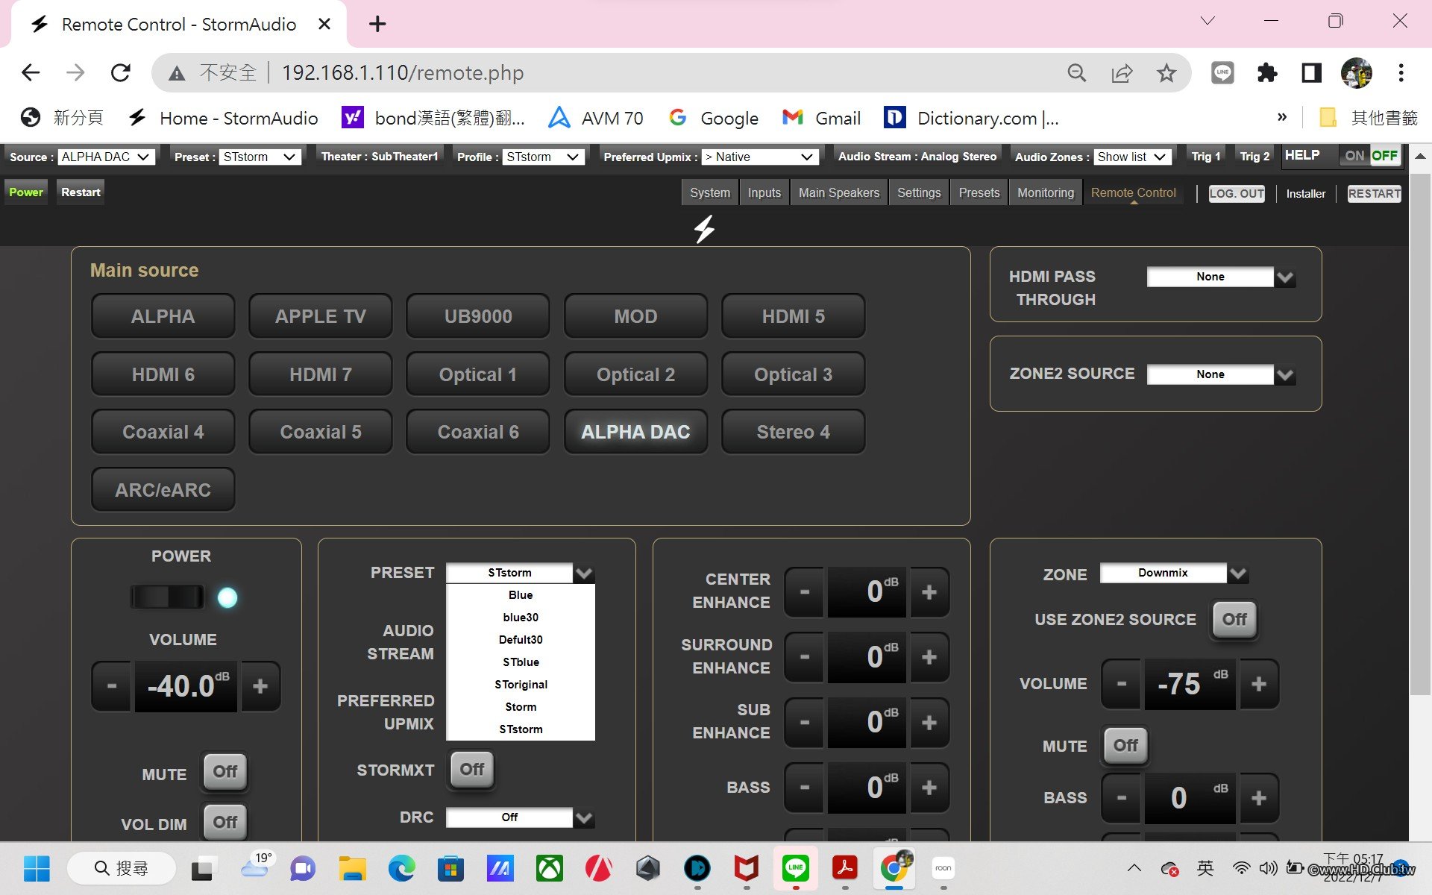The width and height of the screenshot is (1432, 895).
Task: Click the zoom magnifier icon in address bar
Action: 1076,72
